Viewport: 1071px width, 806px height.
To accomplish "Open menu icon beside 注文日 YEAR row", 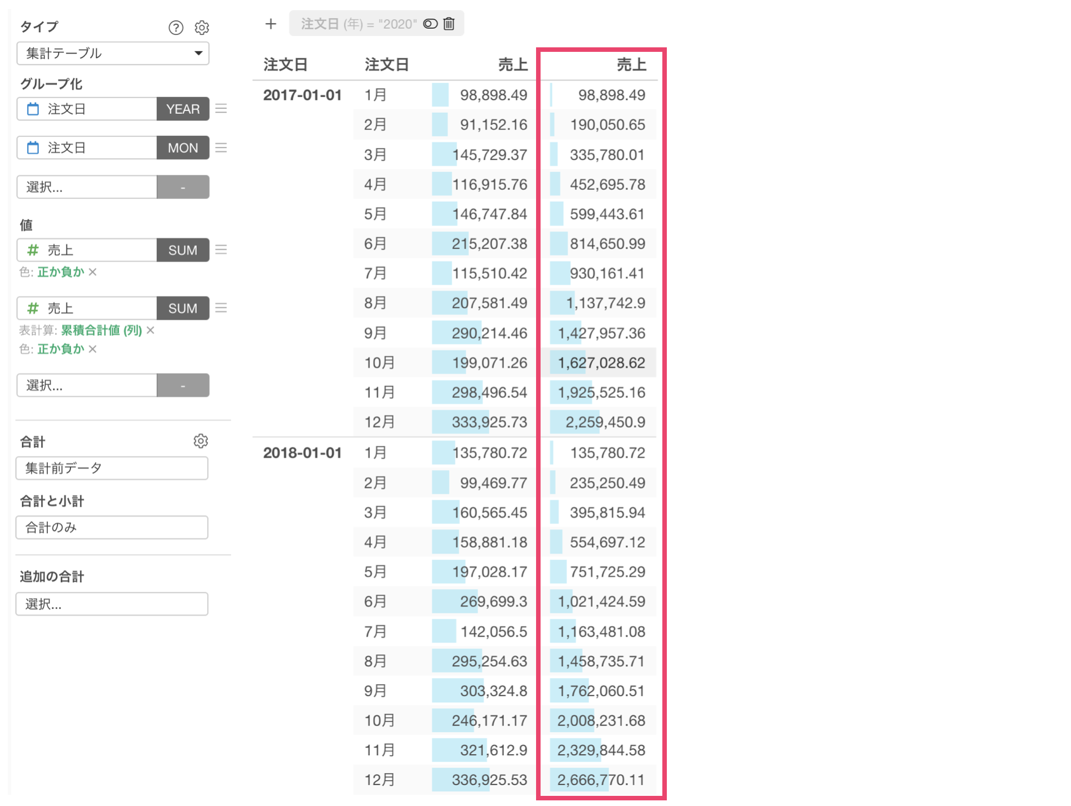I will [221, 109].
